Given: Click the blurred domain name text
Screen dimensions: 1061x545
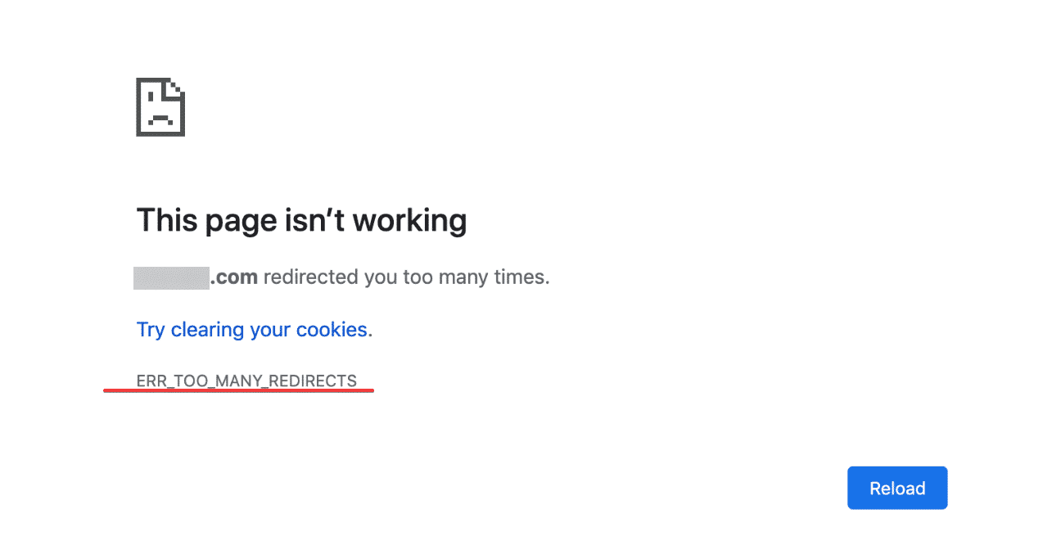Looking at the screenshot, I should [x=171, y=277].
